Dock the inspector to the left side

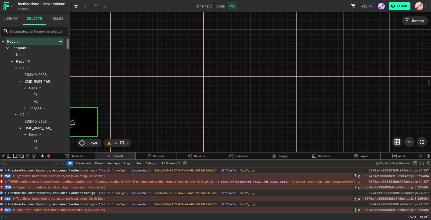click(x=9, y=156)
